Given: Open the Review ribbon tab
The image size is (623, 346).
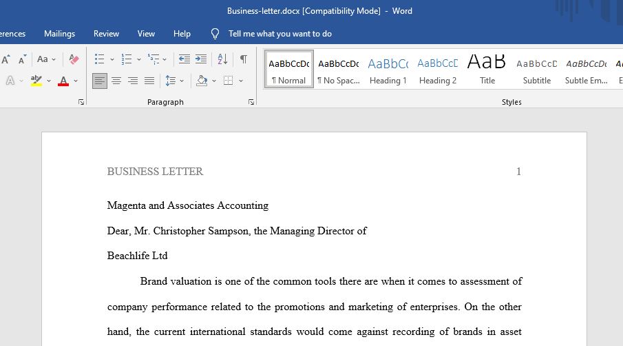Looking at the screenshot, I should click(x=106, y=34).
